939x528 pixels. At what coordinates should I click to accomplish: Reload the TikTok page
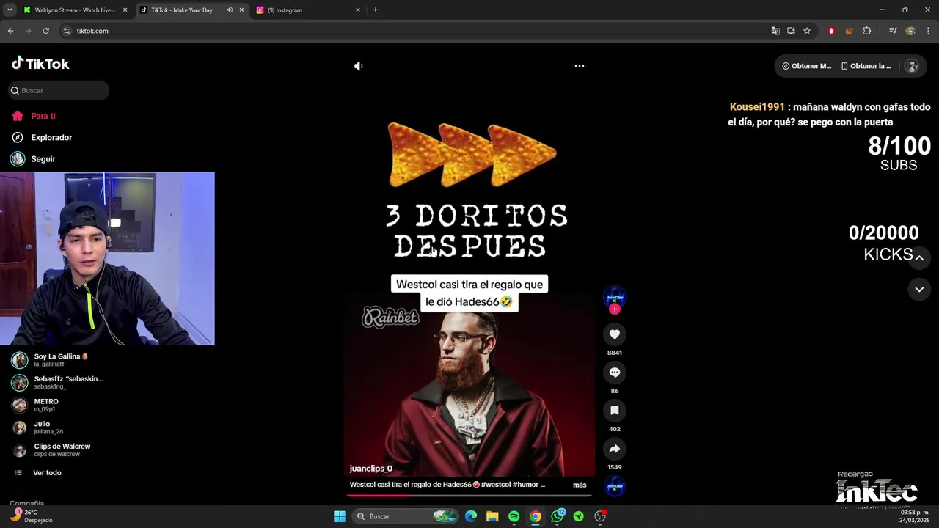tap(45, 31)
